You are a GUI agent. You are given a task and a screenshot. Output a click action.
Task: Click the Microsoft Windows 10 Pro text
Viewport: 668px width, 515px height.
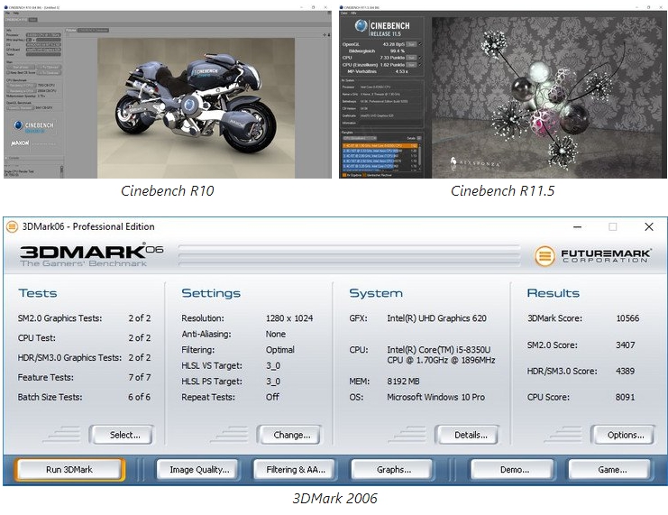pyautogui.click(x=435, y=397)
